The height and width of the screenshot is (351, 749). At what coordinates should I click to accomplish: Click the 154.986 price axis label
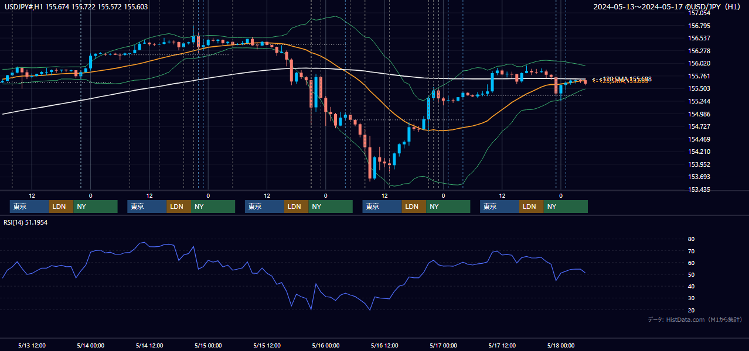coord(699,114)
